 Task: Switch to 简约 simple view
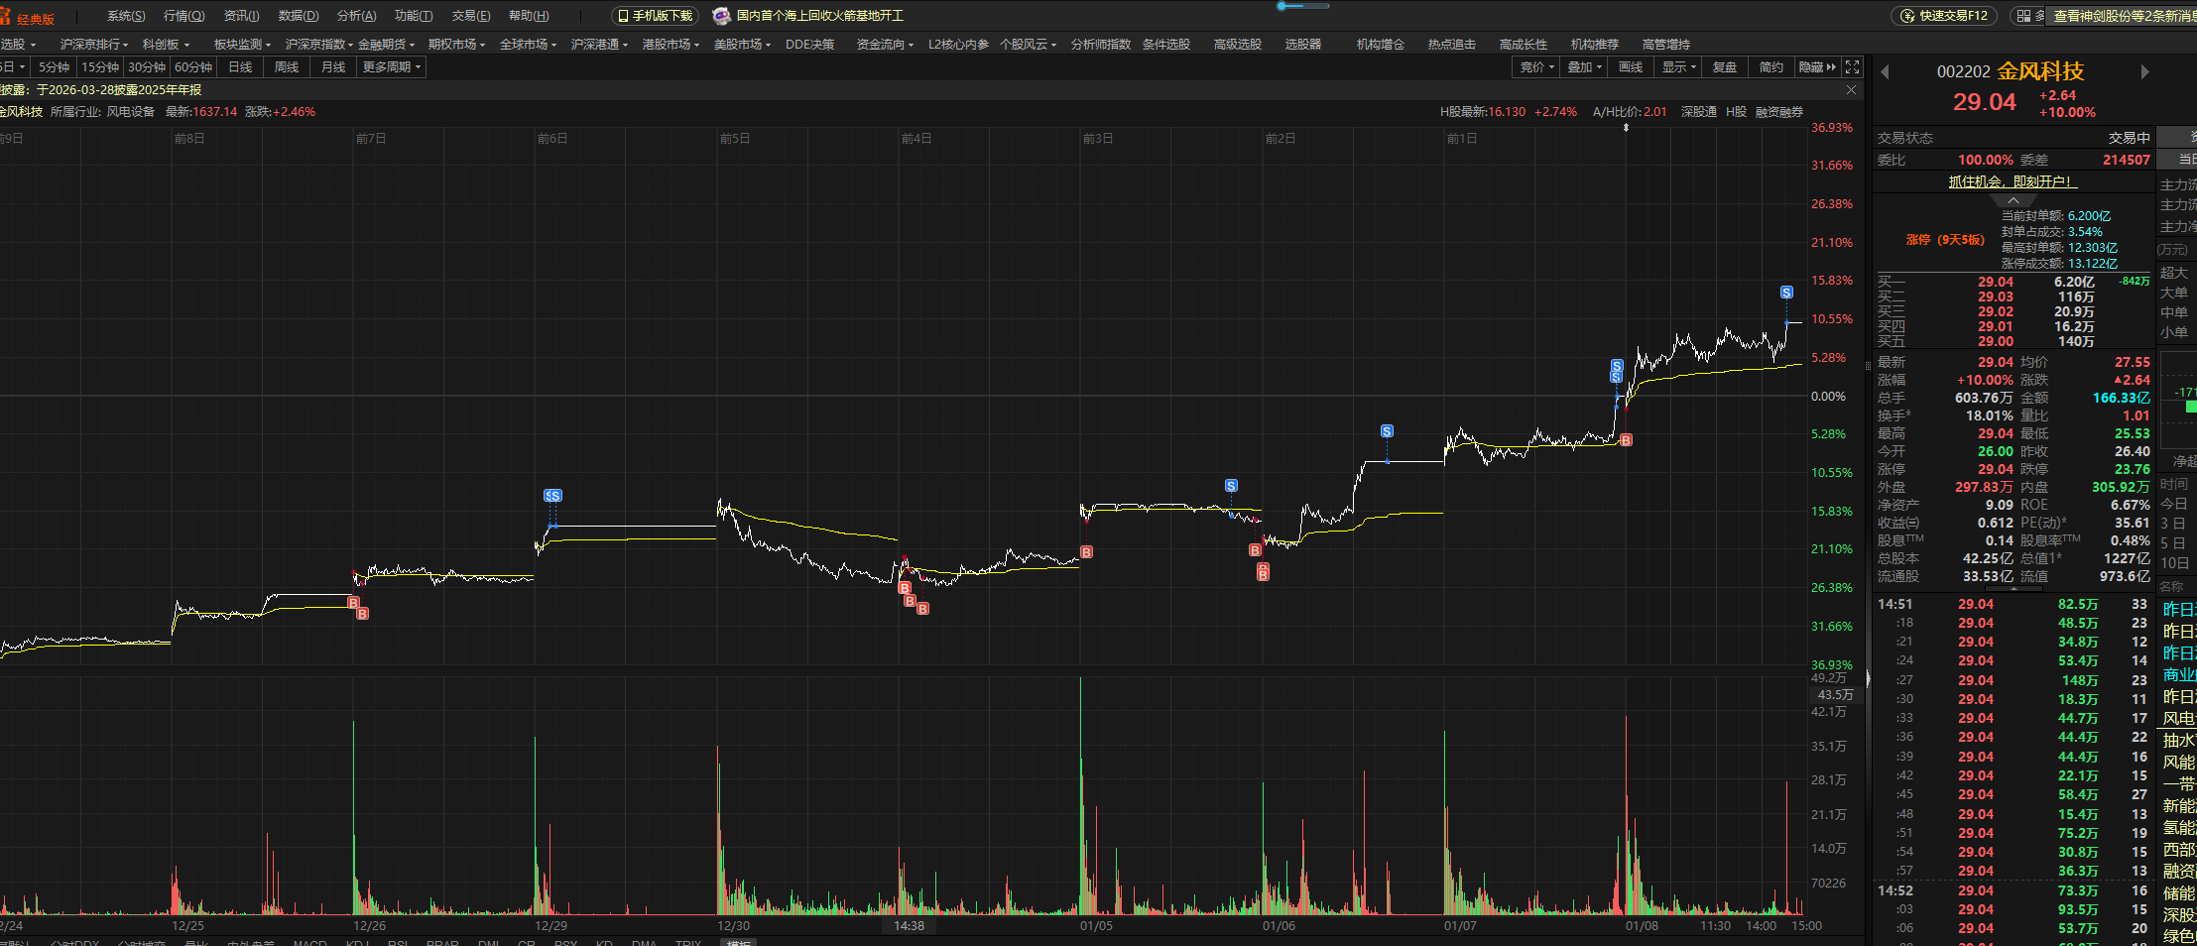(1771, 67)
